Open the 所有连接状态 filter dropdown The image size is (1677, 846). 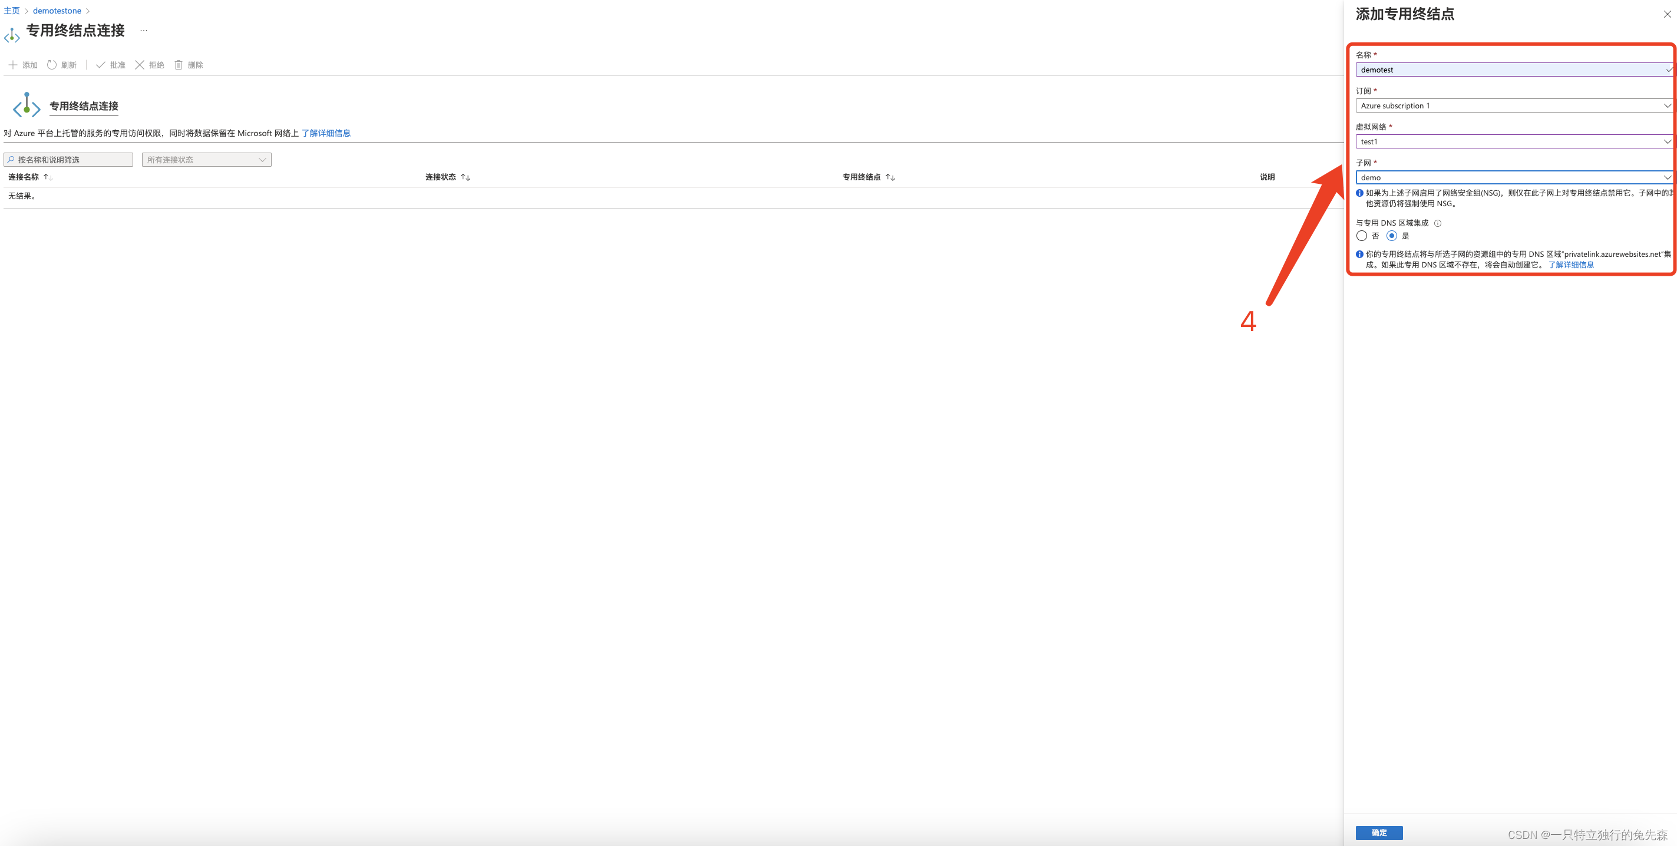coord(206,160)
